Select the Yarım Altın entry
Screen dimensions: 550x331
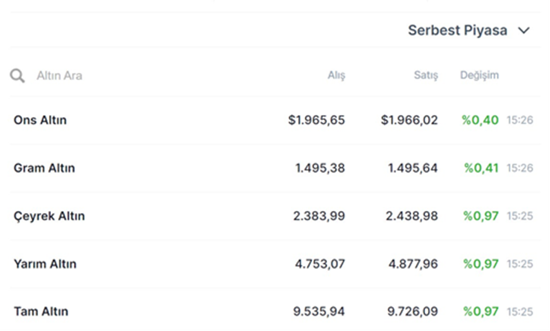click(x=45, y=264)
